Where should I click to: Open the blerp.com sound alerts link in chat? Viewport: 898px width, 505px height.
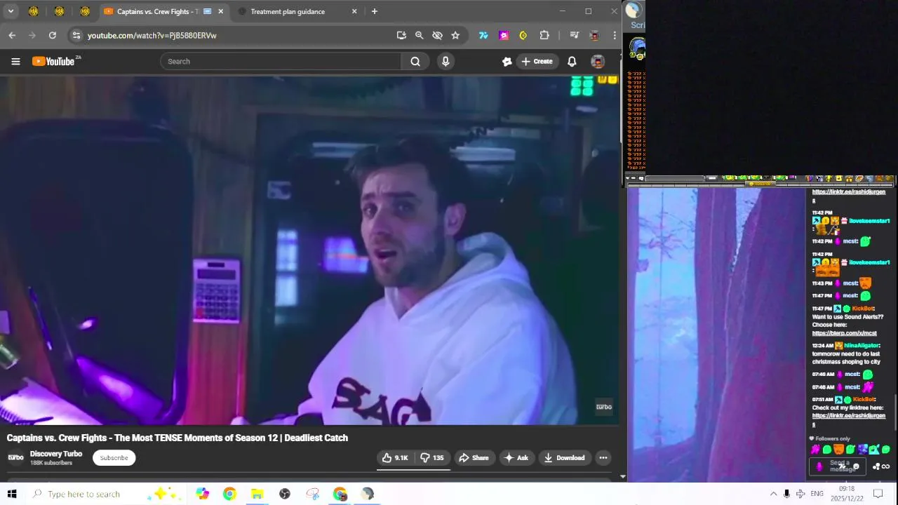coord(844,333)
